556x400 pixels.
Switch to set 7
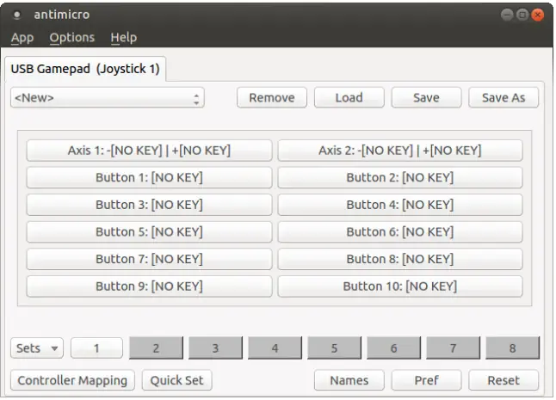click(454, 348)
